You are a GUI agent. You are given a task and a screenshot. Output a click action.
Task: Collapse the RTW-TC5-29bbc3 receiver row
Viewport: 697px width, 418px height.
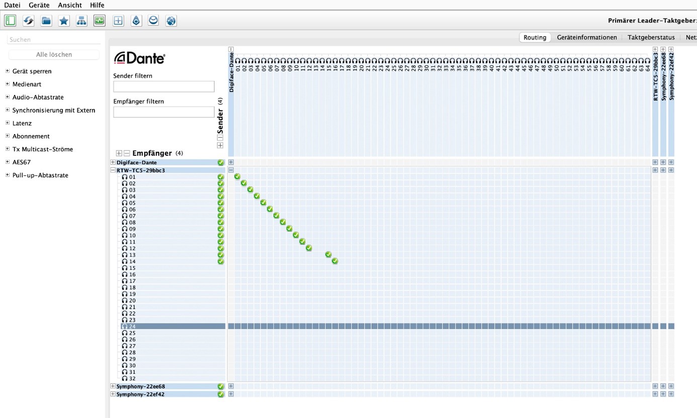[x=113, y=170]
